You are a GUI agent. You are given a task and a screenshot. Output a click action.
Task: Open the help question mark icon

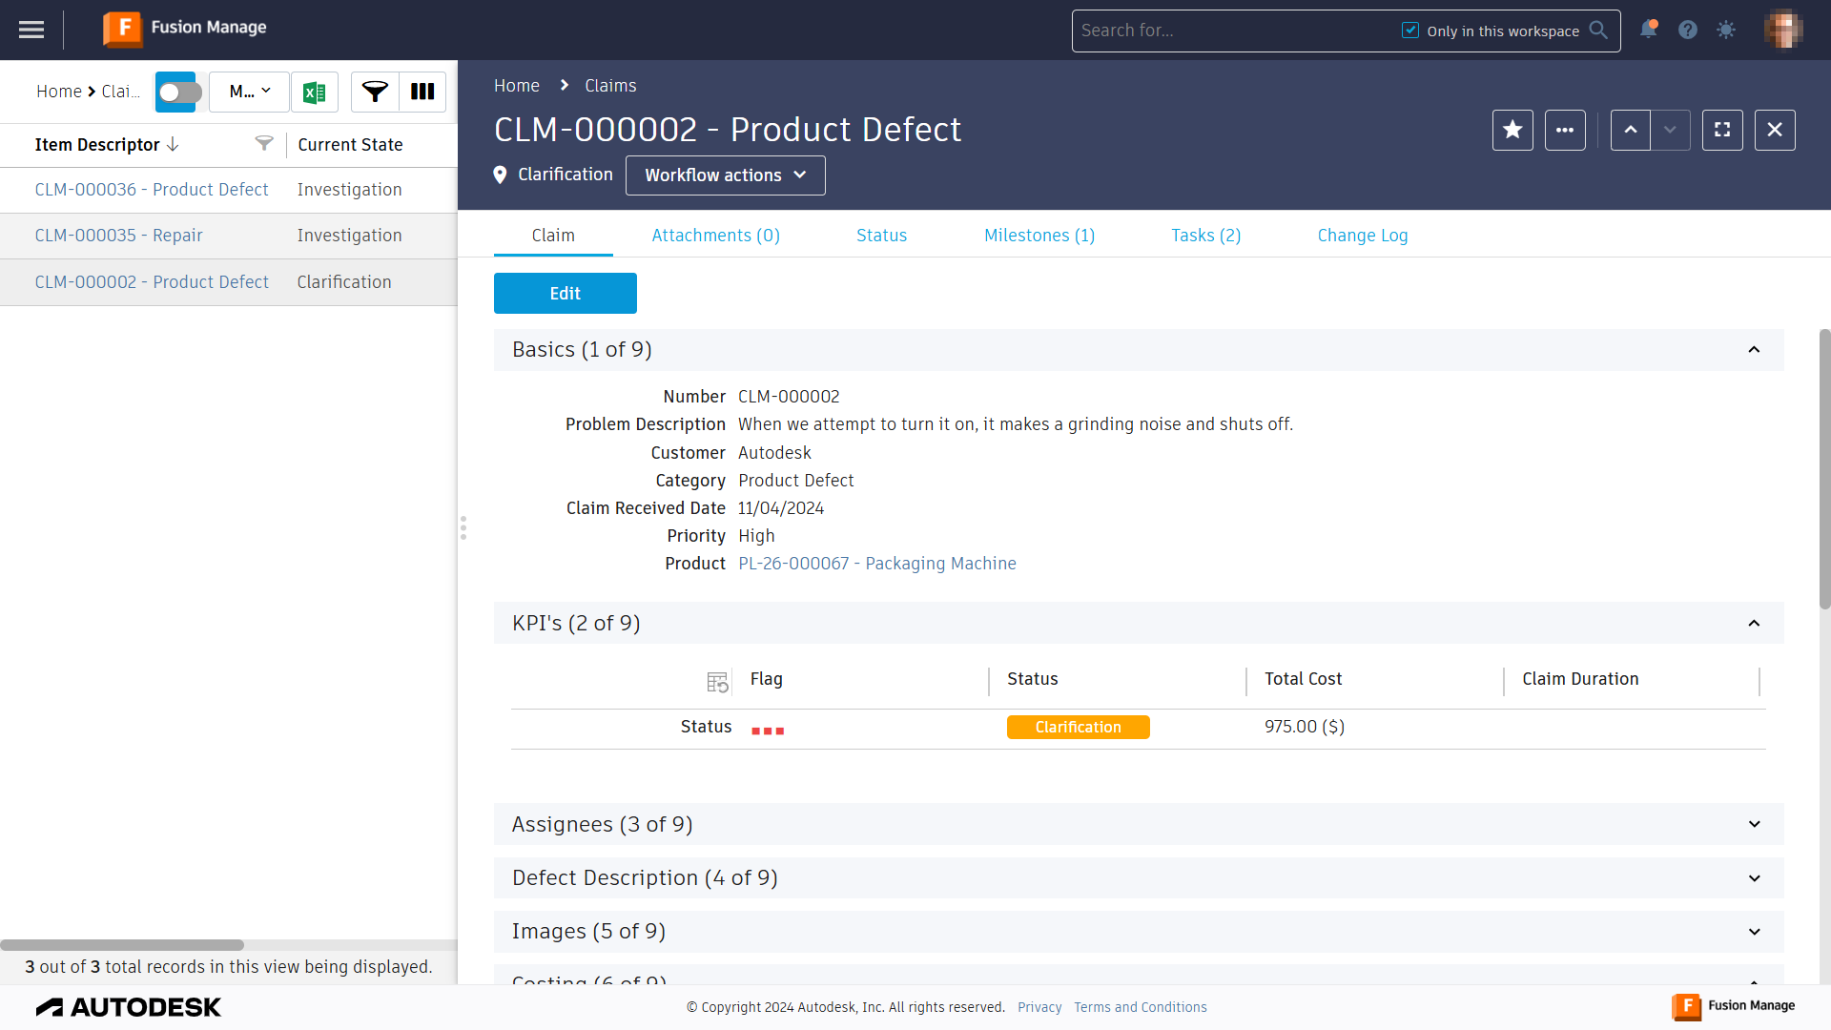click(1688, 30)
